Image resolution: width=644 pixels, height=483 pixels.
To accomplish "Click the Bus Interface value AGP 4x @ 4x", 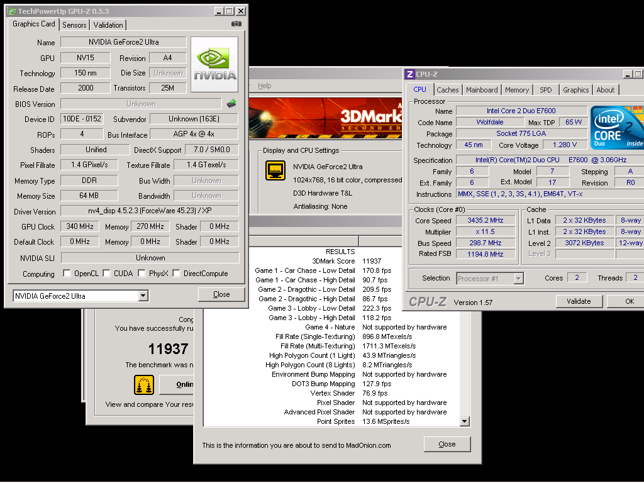I will tap(194, 134).
